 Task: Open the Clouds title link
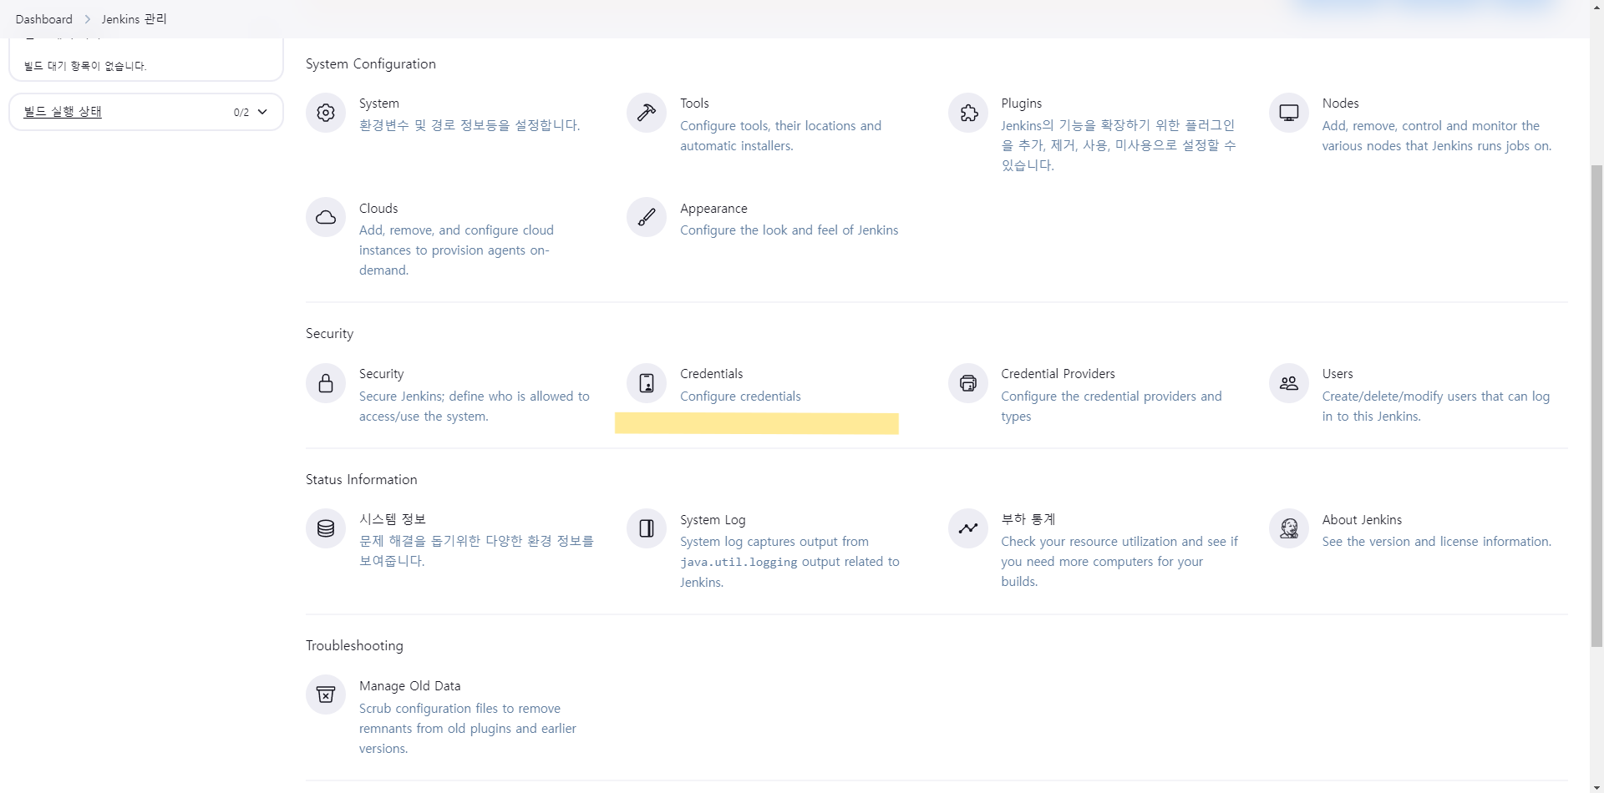coord(378,209)
